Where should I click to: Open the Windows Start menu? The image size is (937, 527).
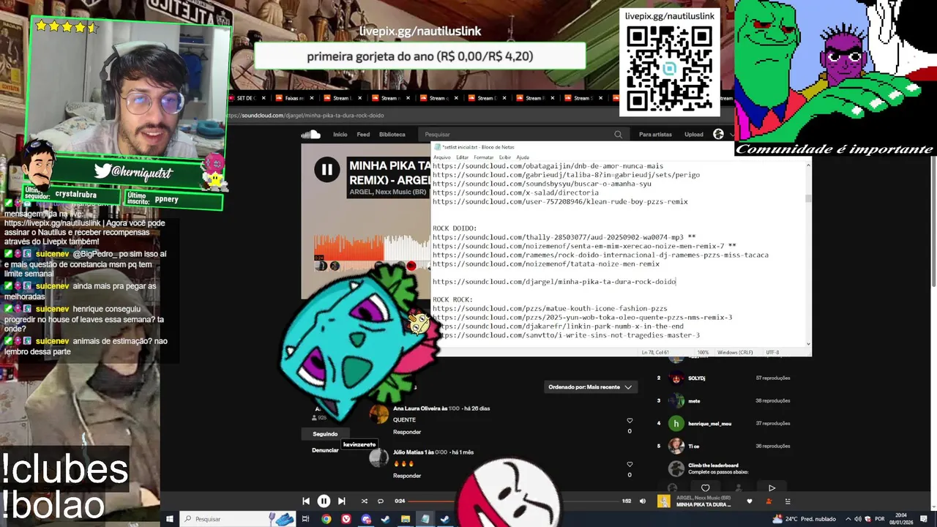click(170, 519)
